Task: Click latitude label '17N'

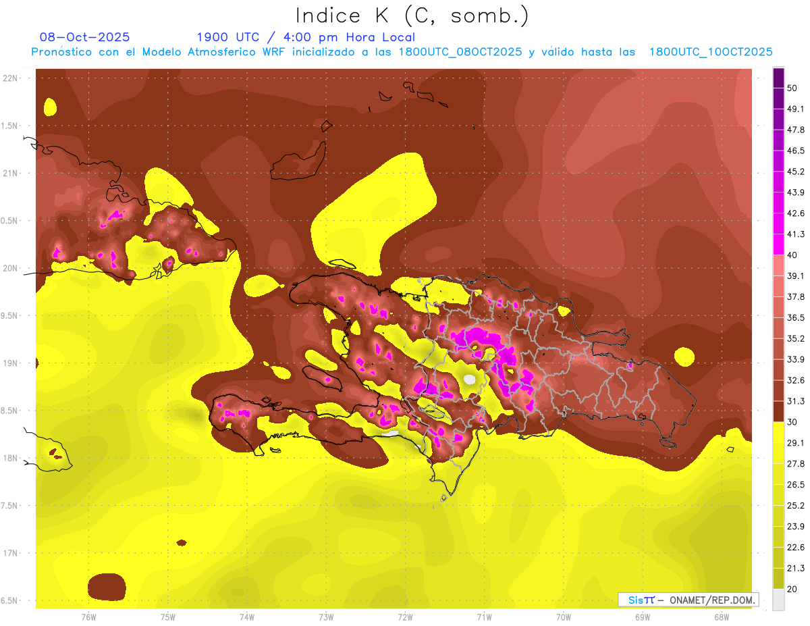Action: coord(11,553)
